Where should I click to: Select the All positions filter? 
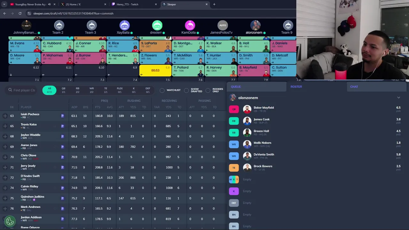point(49,90)
